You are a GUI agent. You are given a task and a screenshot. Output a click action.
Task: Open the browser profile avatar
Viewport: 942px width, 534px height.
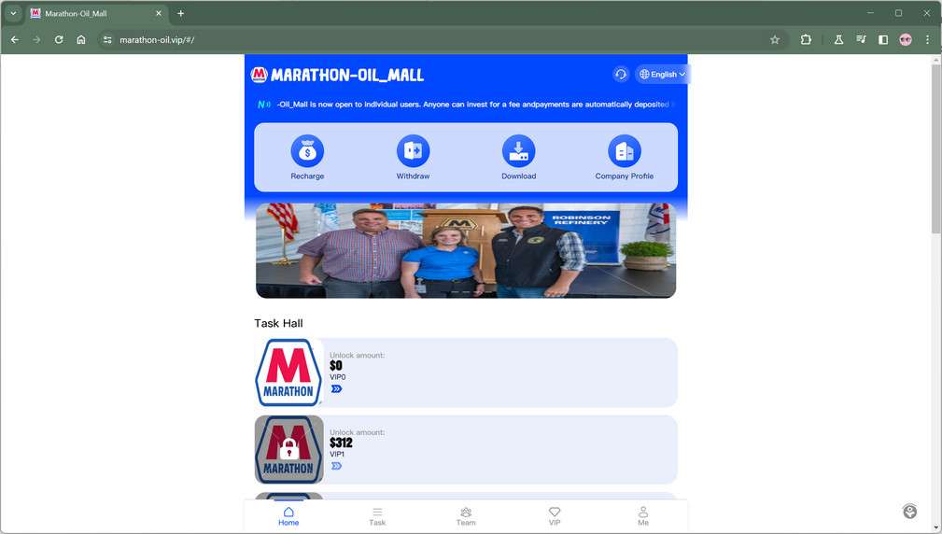(906, 39)
